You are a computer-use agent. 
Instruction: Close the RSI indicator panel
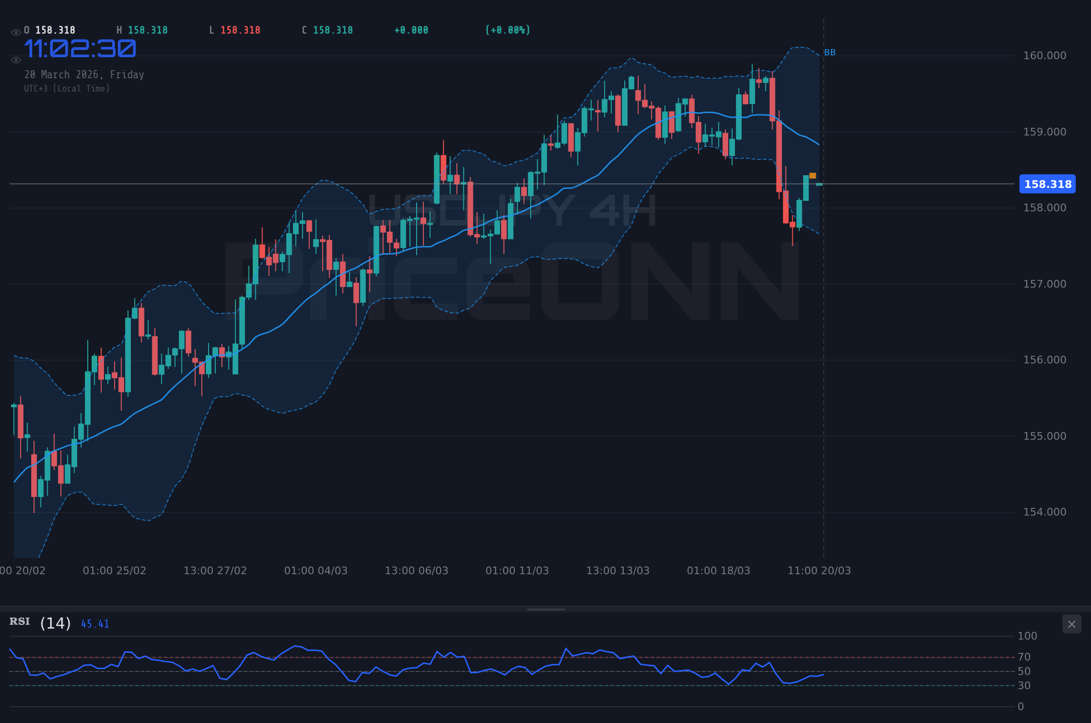1071,624
